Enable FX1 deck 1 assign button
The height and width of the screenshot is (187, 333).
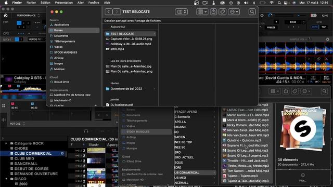pos(19,23)
